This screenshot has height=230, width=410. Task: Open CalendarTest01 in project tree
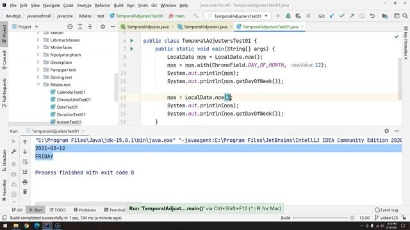pyautogui.click(x=71, y=92)
